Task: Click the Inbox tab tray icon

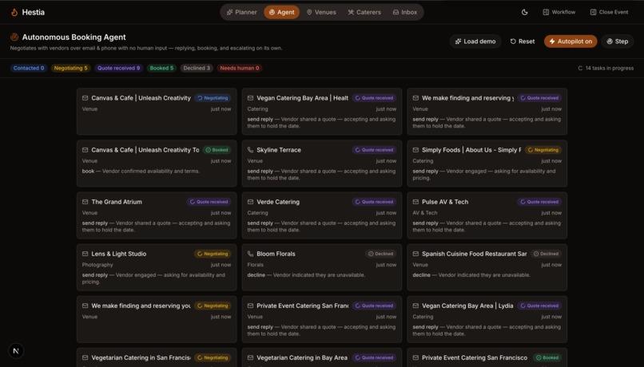Action: click(x=396, y=12)
